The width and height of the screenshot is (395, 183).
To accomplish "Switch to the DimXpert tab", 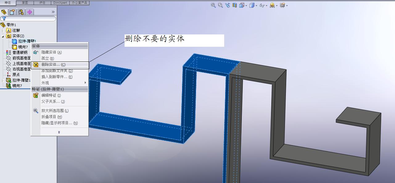I will point(60,2).
